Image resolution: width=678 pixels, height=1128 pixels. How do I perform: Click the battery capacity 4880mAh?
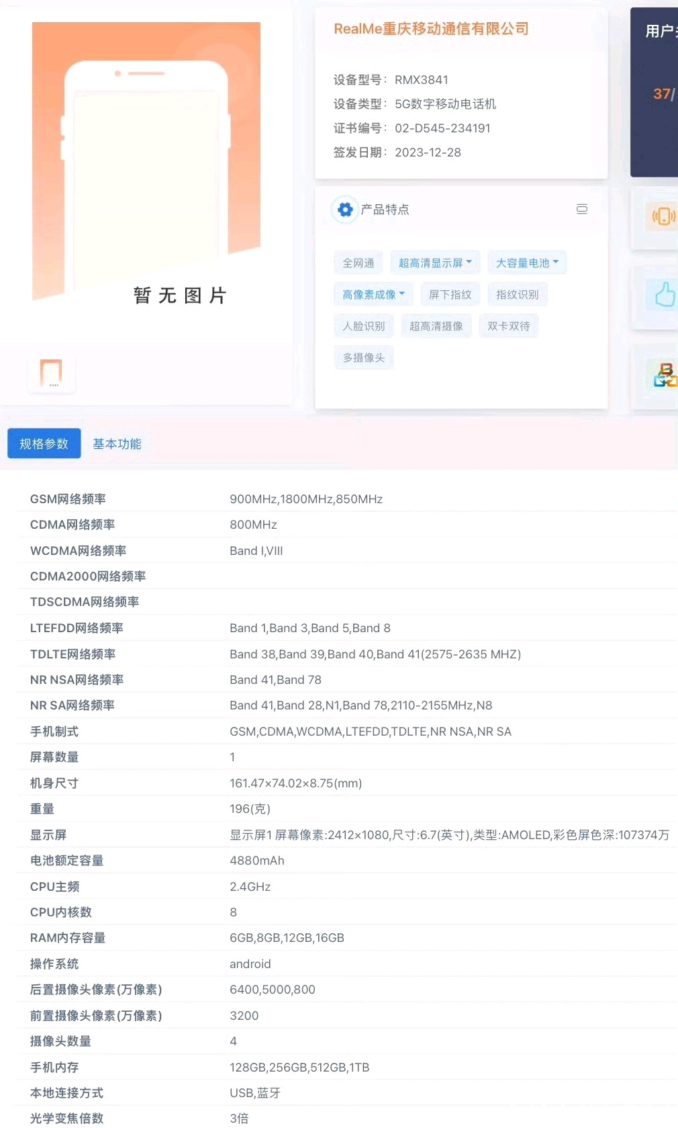pyautogui.click(x=257, y=861)
